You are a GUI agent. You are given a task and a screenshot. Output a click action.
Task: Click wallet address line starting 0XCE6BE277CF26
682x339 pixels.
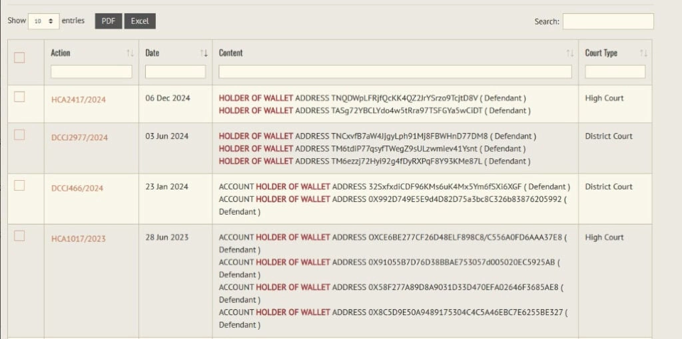pos(393,243)
